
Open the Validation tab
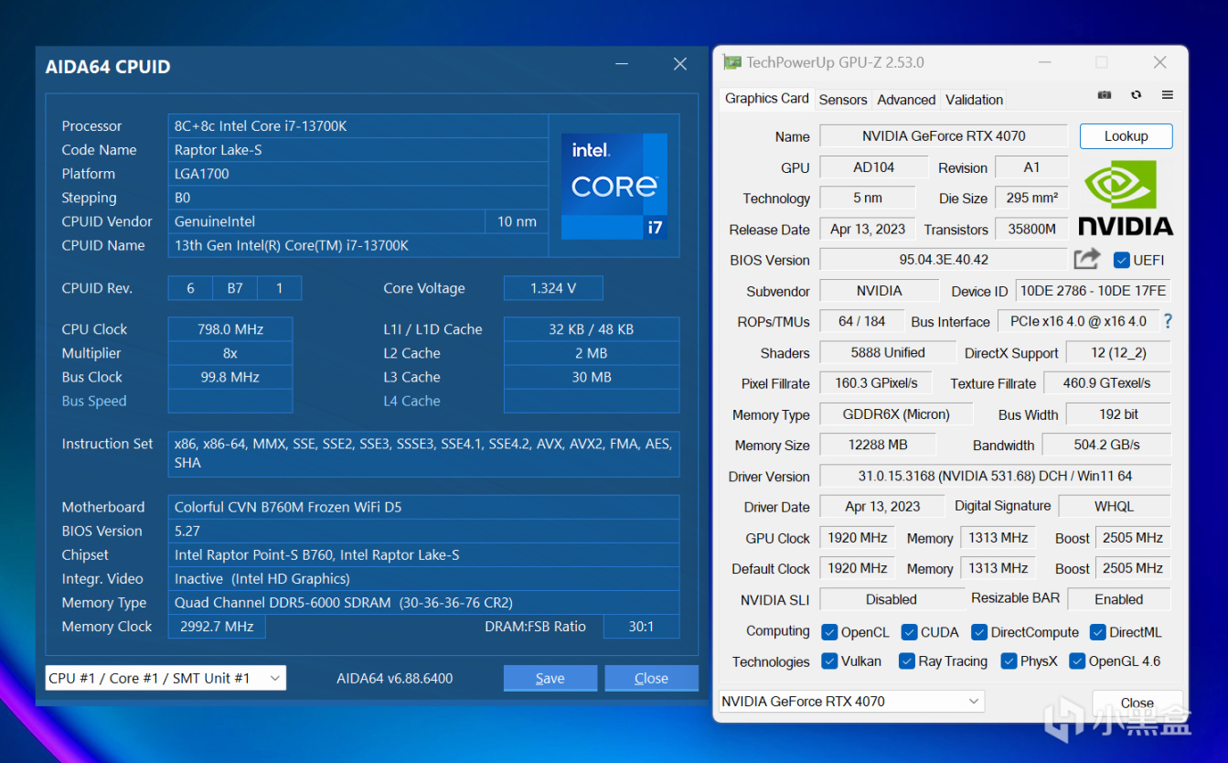click(x=974, y=100)
